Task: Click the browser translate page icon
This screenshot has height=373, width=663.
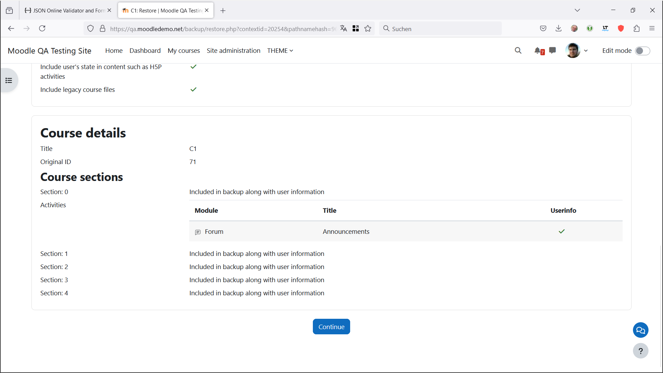Action: pyautogui.click(x=343, y=29)
